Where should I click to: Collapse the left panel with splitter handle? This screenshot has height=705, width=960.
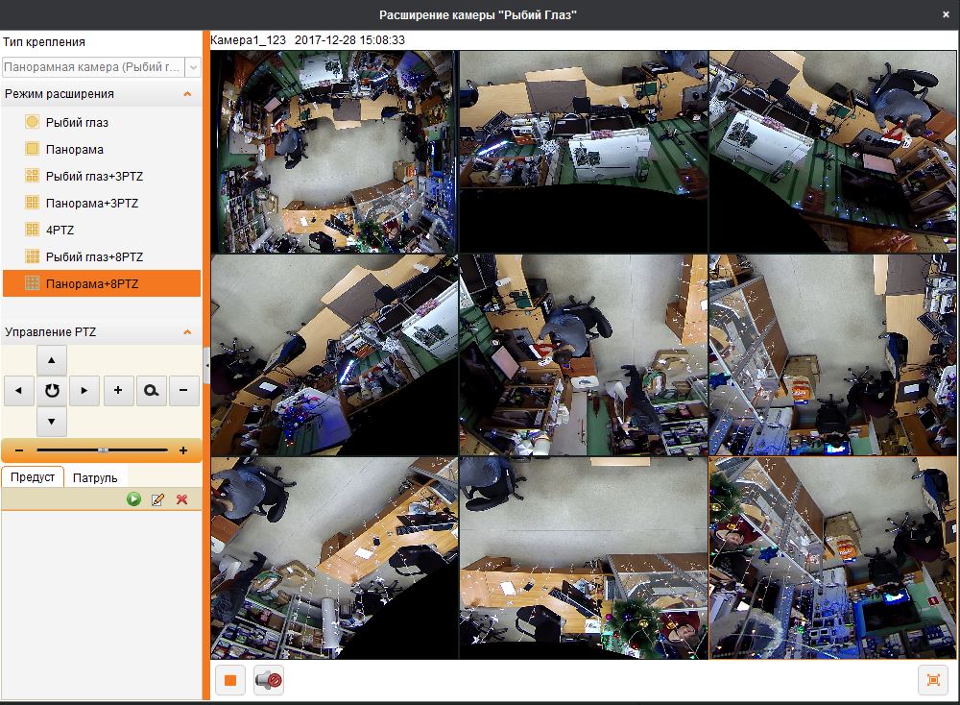(206, 365)
